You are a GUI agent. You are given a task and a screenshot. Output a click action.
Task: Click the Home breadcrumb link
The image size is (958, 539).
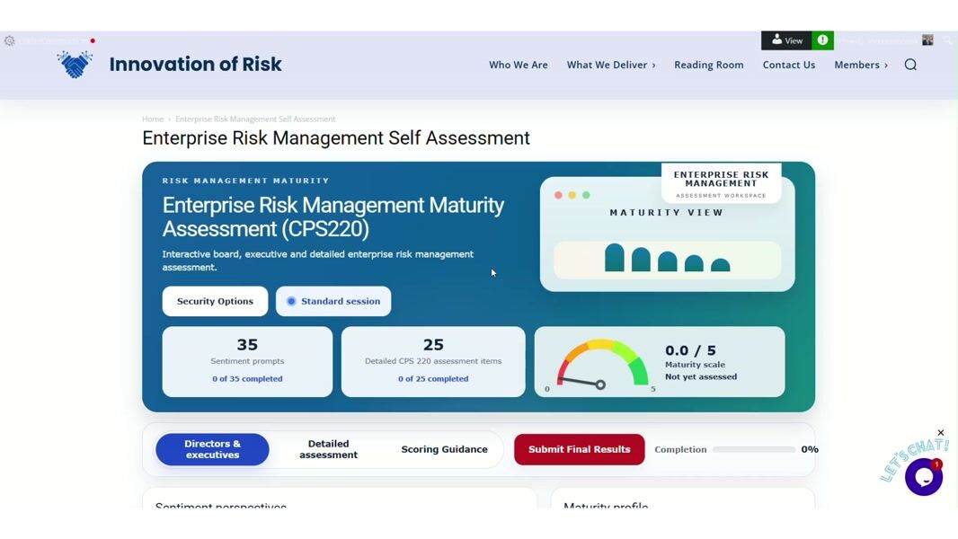153,119
